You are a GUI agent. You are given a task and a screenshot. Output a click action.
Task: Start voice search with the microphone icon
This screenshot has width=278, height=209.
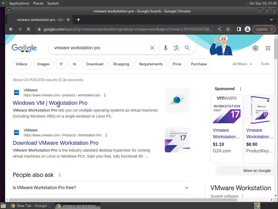tap(165, 48)
